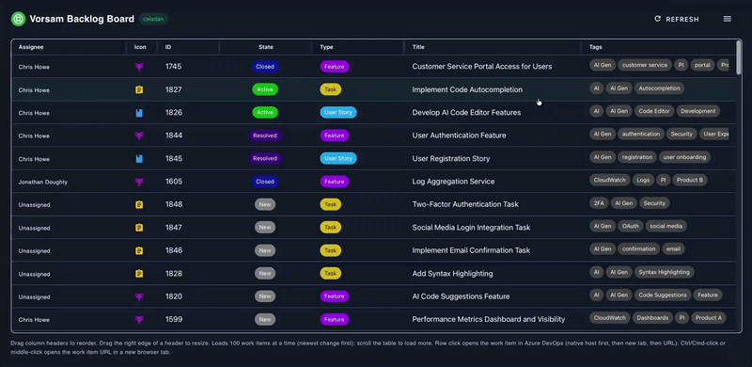Click the Active state badge for 1827
This screenshot has width=752, height=367.
click(265, 89)
